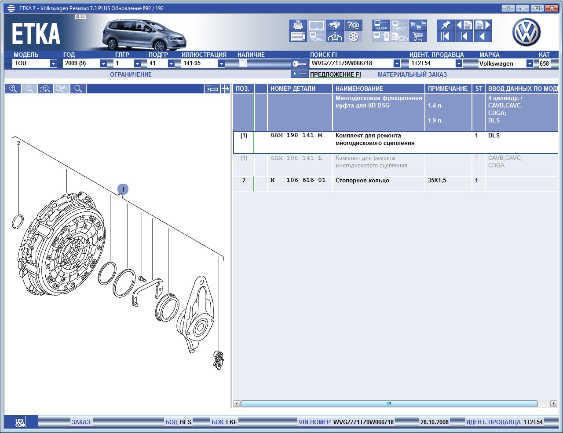Viewport: 563px width, 433px height.
Task: Click the НОМЕР ДЕТАЛИ column header
Action: (x=300, y=89)
